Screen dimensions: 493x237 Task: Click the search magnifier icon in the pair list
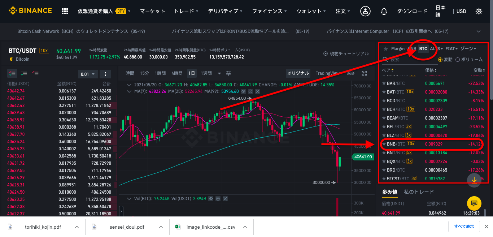pyautogui.click(x=385, y=59)
